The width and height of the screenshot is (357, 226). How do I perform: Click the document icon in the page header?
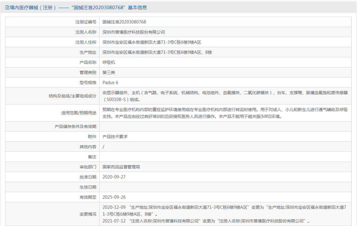point(7,8)
